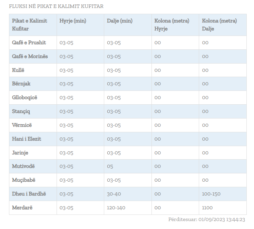Select the Jarinje row name
The height and width of the screenshot is (229, 254).
20,153
